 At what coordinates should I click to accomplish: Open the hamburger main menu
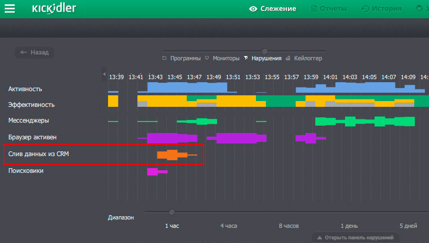point(9,9)
